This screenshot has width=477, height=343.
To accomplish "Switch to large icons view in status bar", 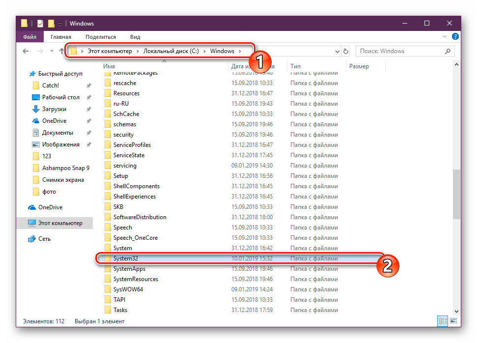I will click(453, 321).
